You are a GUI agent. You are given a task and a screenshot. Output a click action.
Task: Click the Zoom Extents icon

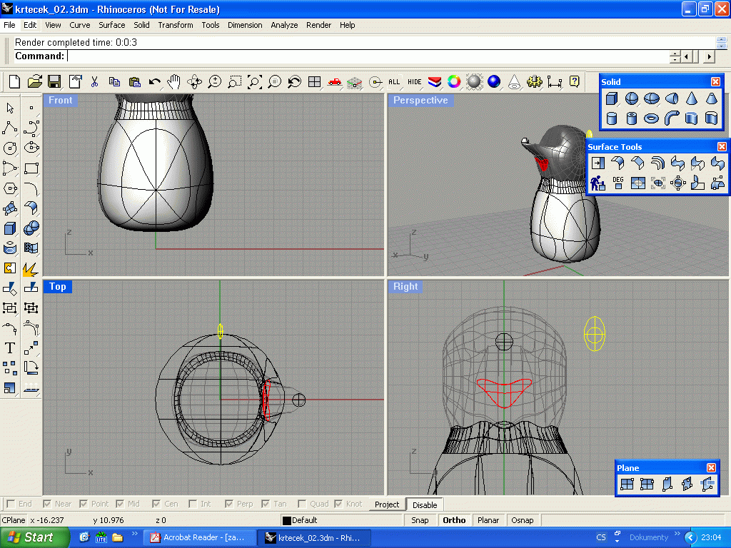tap(255, 82)
